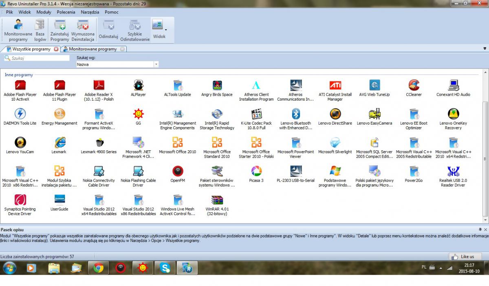Open the Widok menu in menu bar
Image resolution: width=489 pixels, height=286 pixels.
tap(25, 12)
